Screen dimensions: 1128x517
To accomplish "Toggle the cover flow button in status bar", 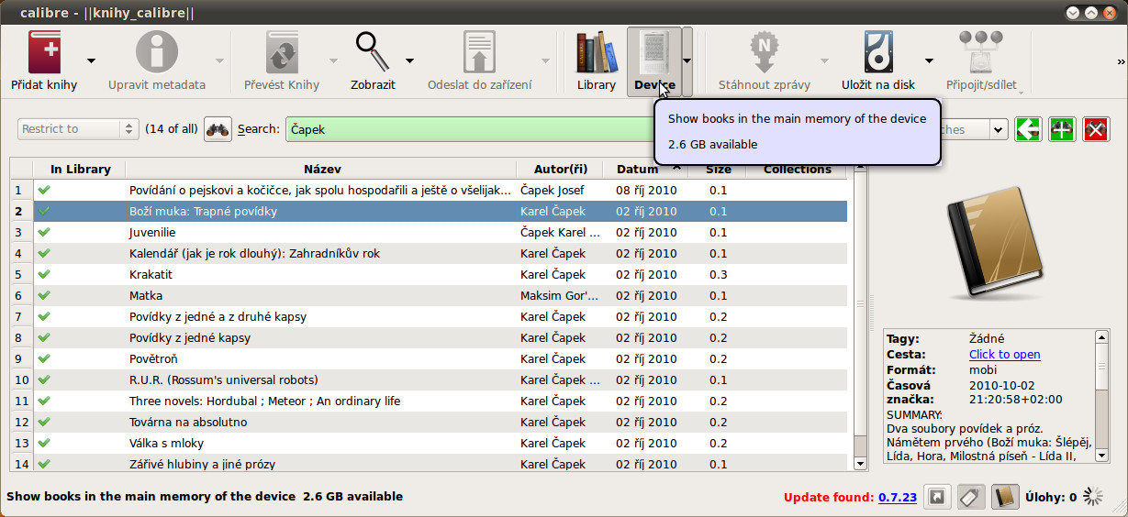I will click(x=937, y=497).
